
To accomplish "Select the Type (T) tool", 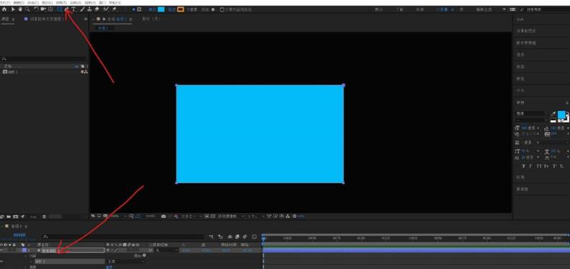I will coord(74,9).
